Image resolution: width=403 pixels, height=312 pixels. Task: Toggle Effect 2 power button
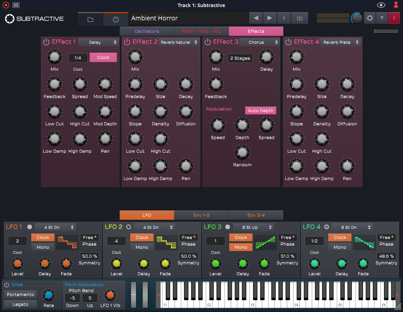tap(127, 42)
